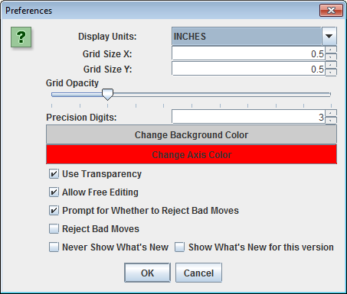Click inside the Grid Size X field

248,53
